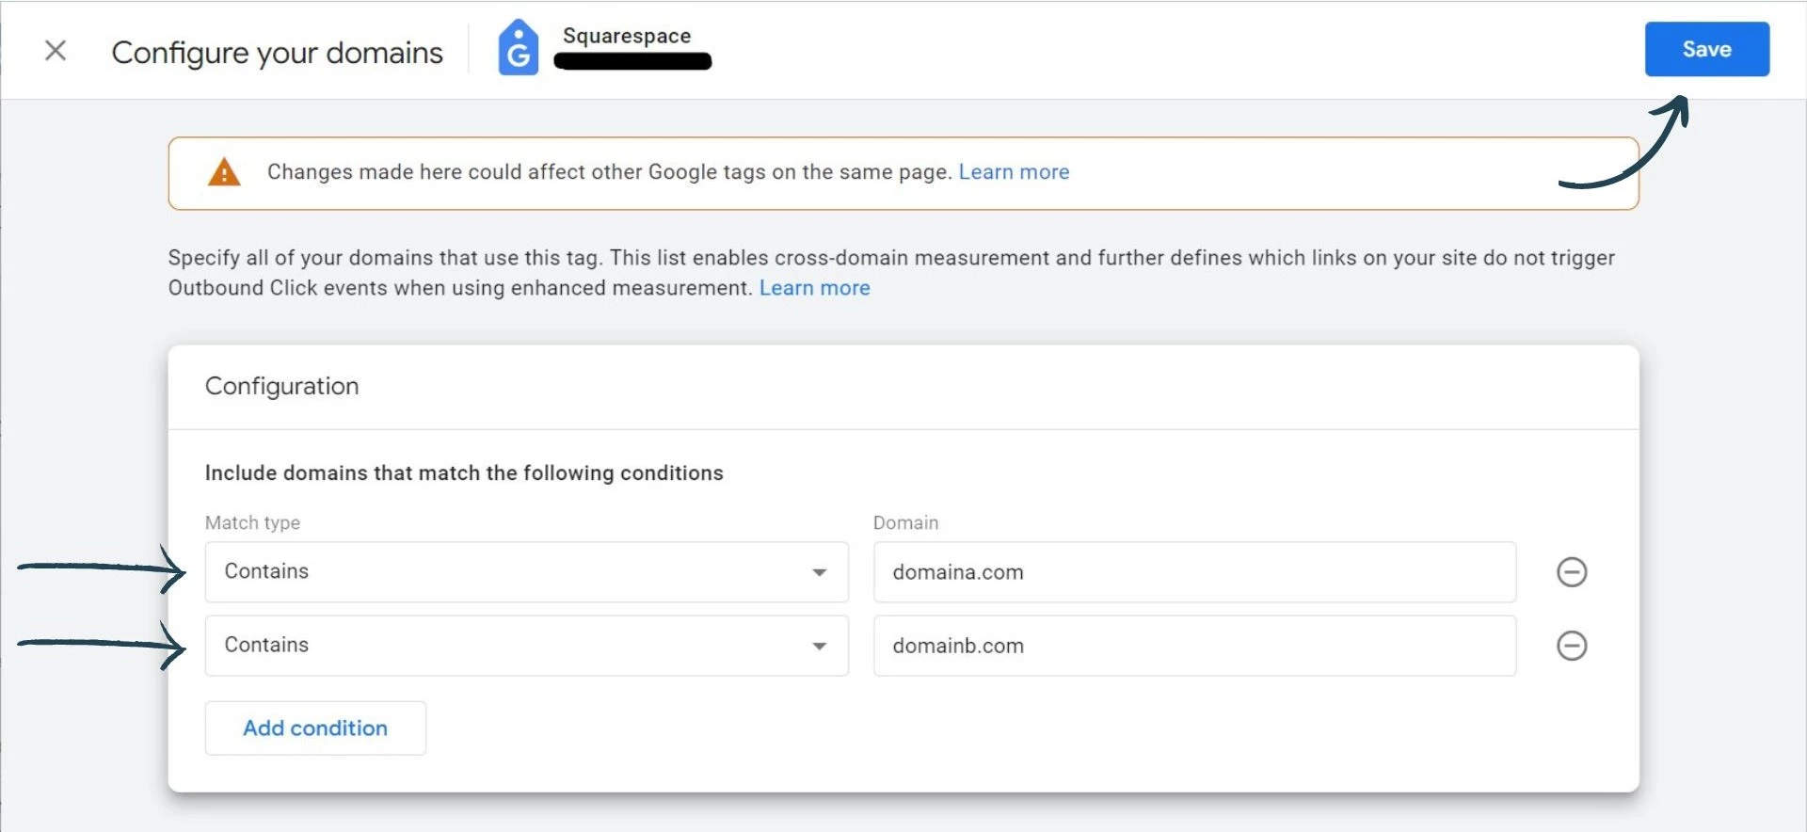Image resolution: width=1807 pixels, height=832 pixels.
Task: Save the domain configuration
Action: pos(1705,49)
